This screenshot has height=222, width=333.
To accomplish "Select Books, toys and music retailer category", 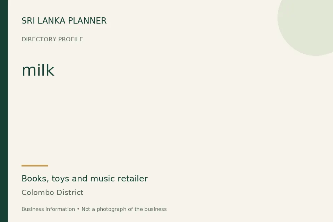I will 85,179.
